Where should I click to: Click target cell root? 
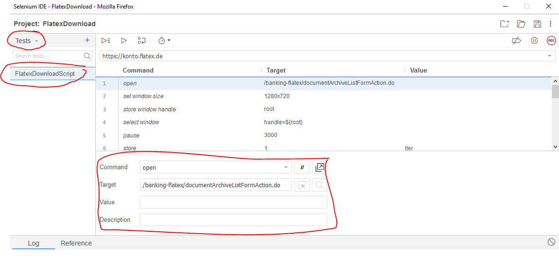269,109
